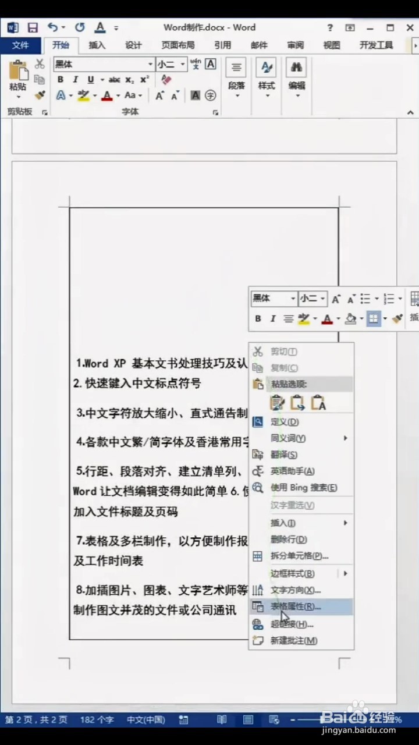419x745 pixels.
Task: Apply bullet list from mini toolbar
Action: point(365,299)
